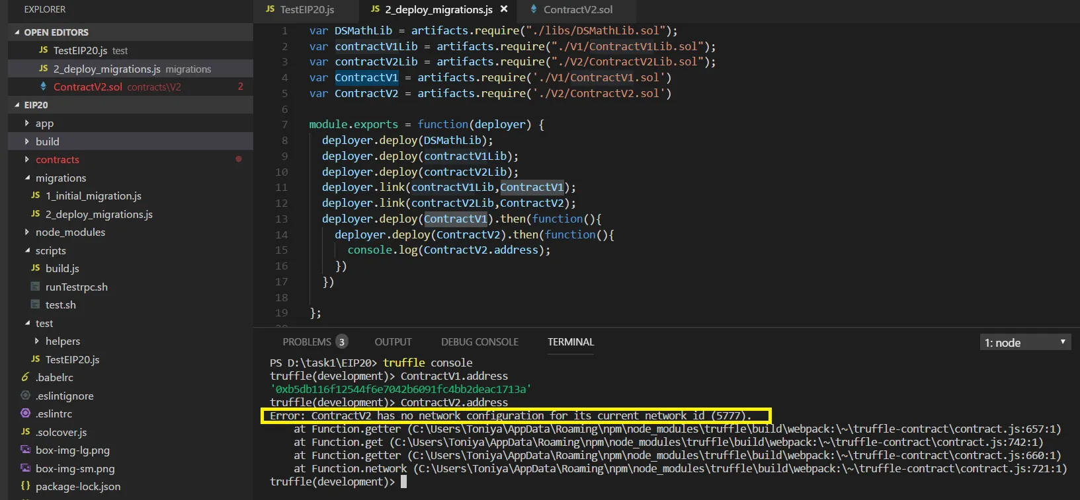Click the .eslintrc purple file icon
The image size is (1080, 500).
[x=25, y=413]
